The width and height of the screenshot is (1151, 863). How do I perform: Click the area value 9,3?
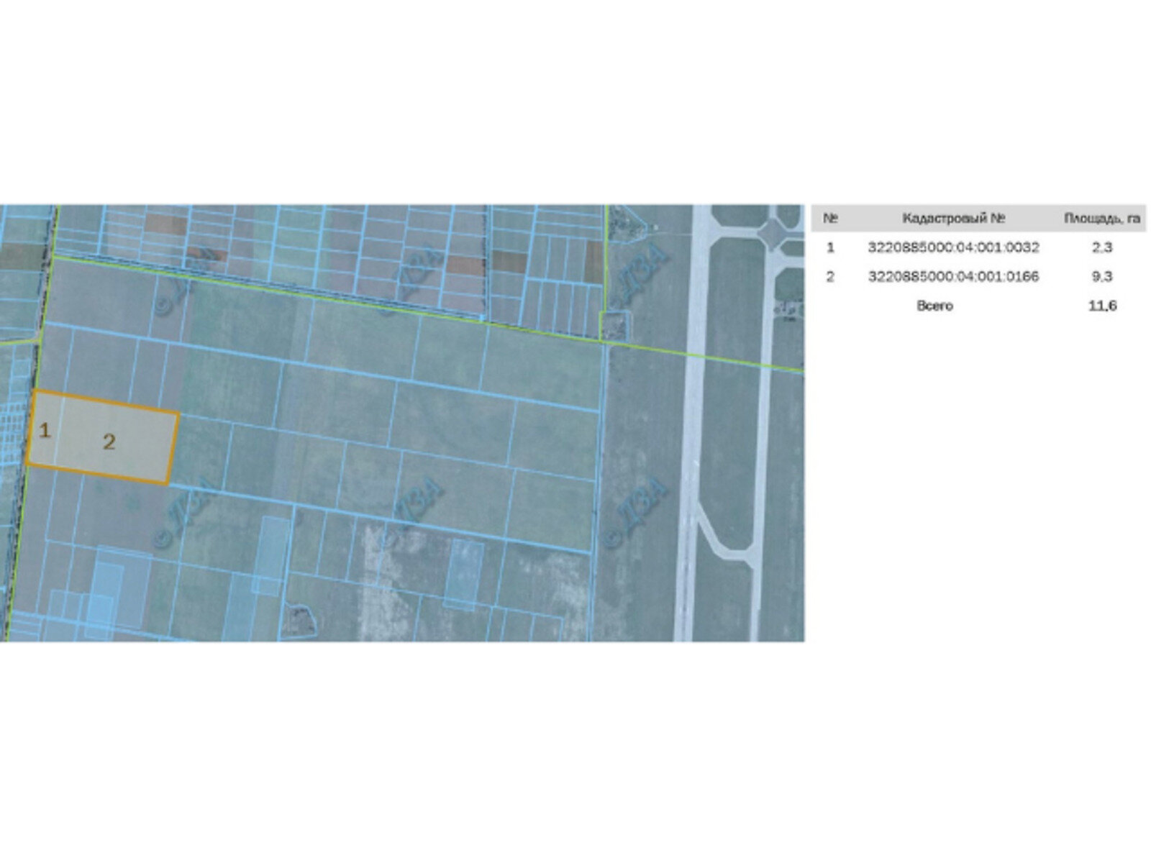tap(1102, 276)
